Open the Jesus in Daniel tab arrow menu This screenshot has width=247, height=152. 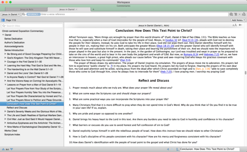point(77,9)
